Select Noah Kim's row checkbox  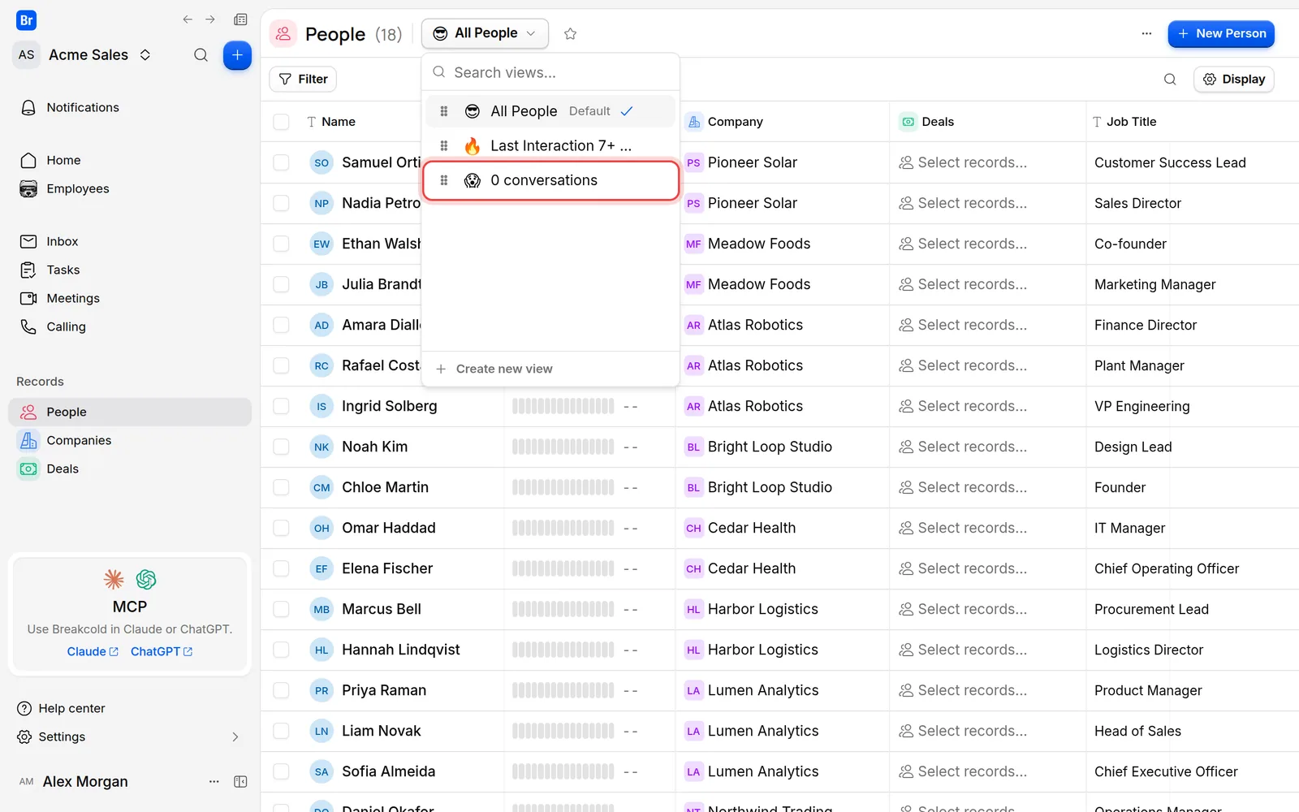pyautogui.click(x=281, y=447)
